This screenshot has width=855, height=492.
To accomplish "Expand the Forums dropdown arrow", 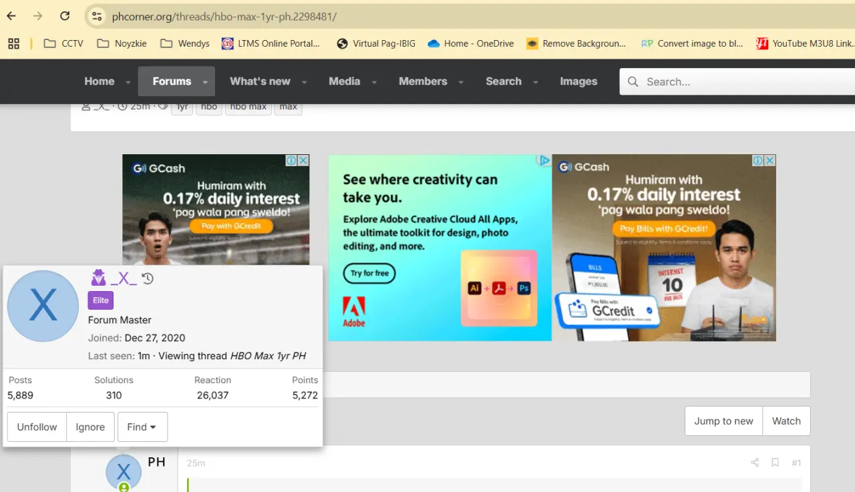I will click(205, 82).
